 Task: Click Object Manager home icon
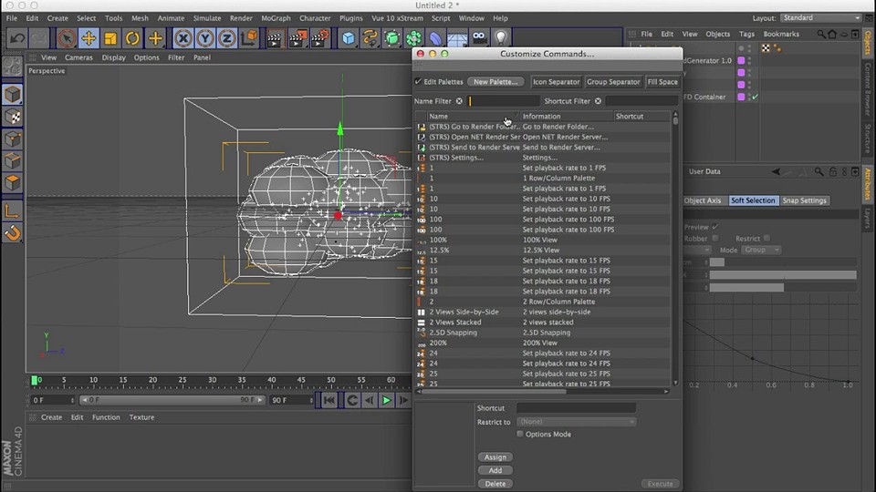(x=832, y=34)
